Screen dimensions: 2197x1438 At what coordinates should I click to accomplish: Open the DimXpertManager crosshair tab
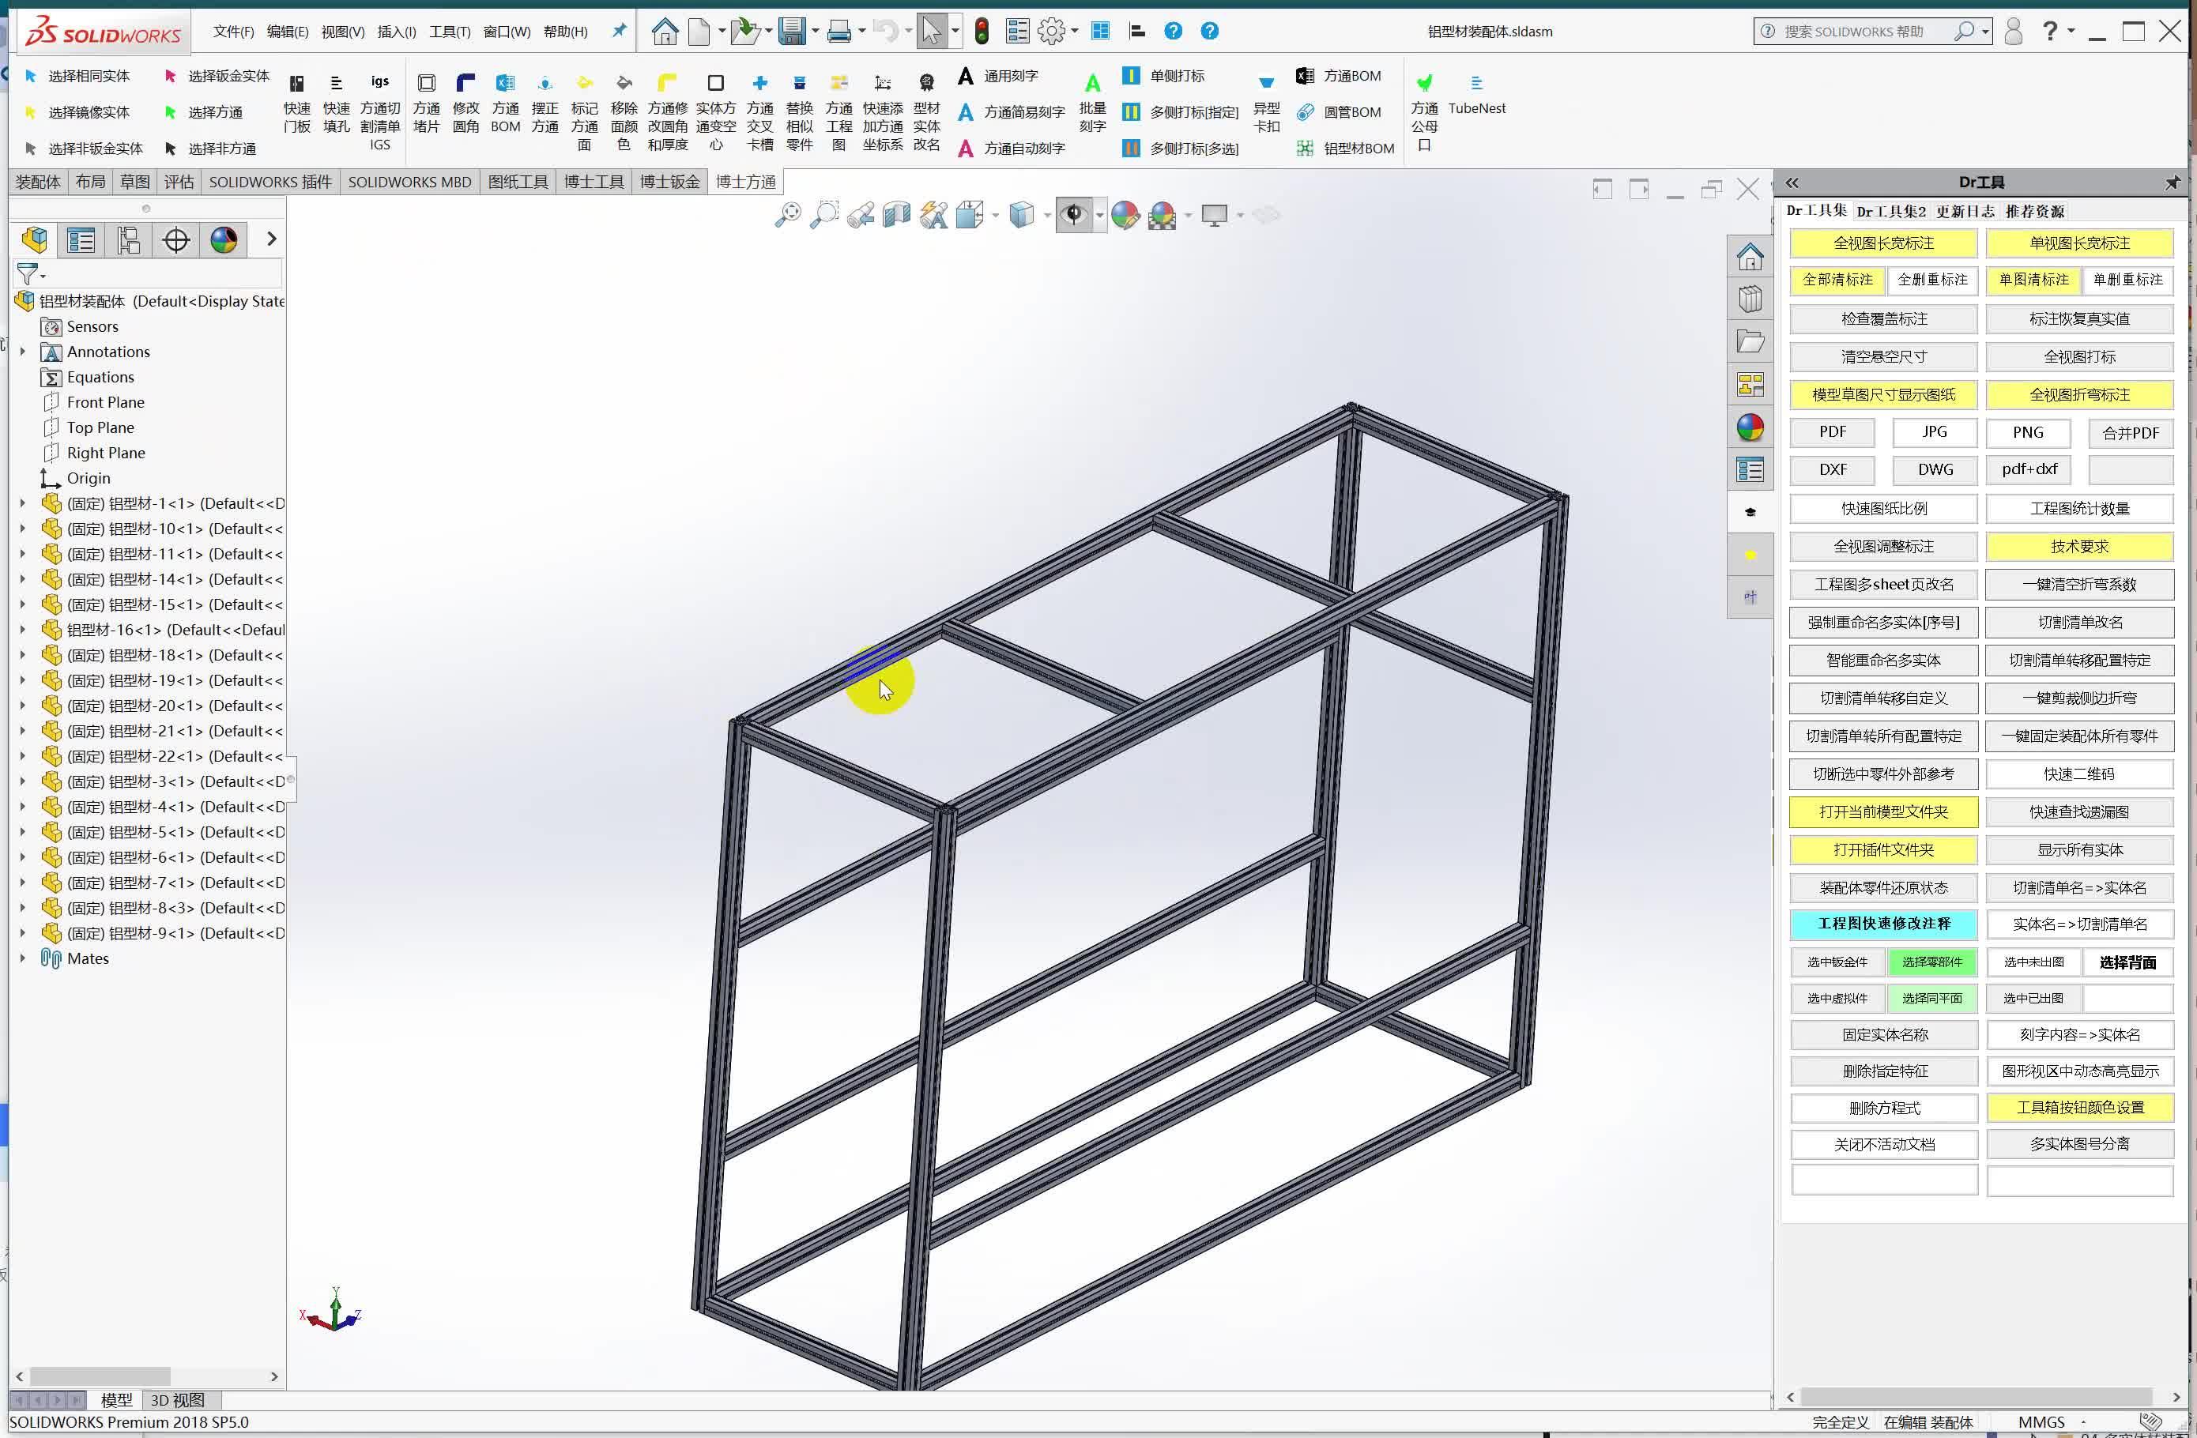pyautogui.click(x=175, y=240)
